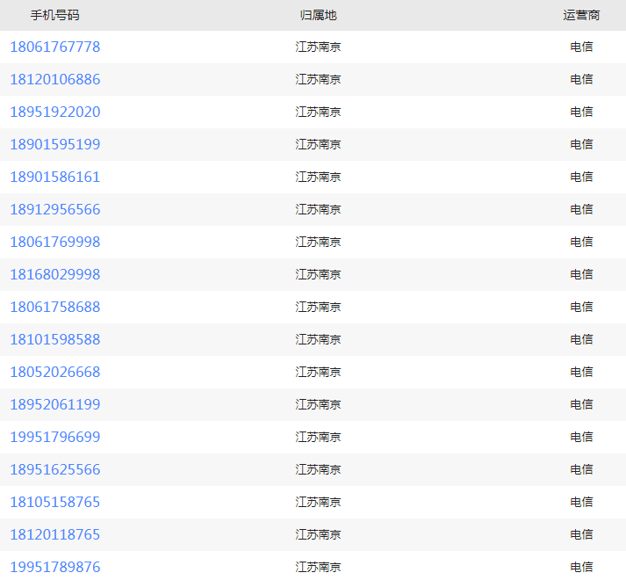This screenshot has height=580, width=626.
Task: Select 江苏南京 in the 18951922020 row
Action: (x=318, y=112)
